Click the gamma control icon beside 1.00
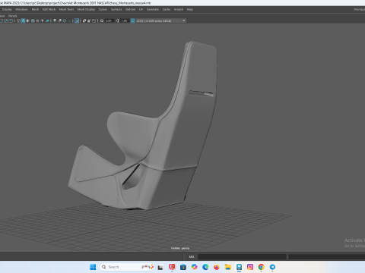This screenshot has width=365, height=273. [117, 20]
